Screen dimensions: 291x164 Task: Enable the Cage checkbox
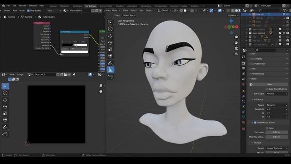267,128
